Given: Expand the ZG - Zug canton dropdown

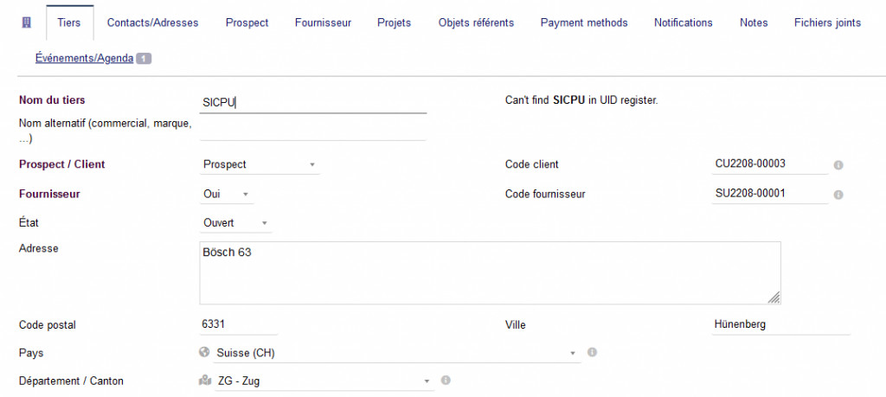Looking at the screenshot, I should tap(321, 381).
